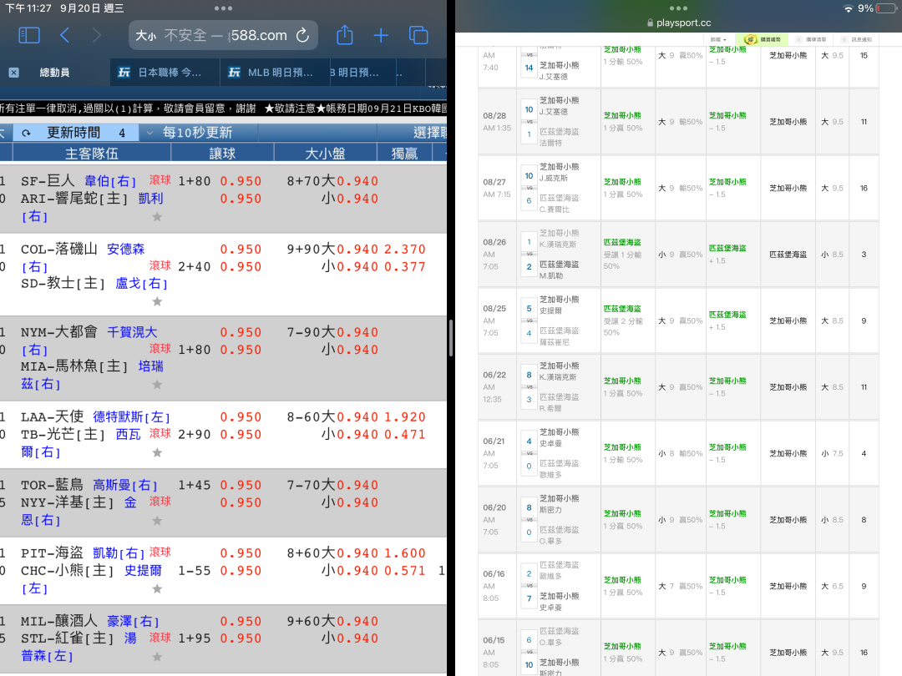Tap the circular refresh icon beside 更新時間
Image resolution: width=902 pixels, height=676 pixels.
pos(26,134)
